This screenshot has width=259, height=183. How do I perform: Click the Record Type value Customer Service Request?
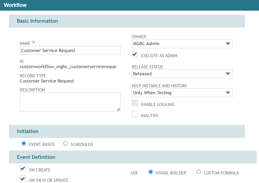[x=47, y=81]
